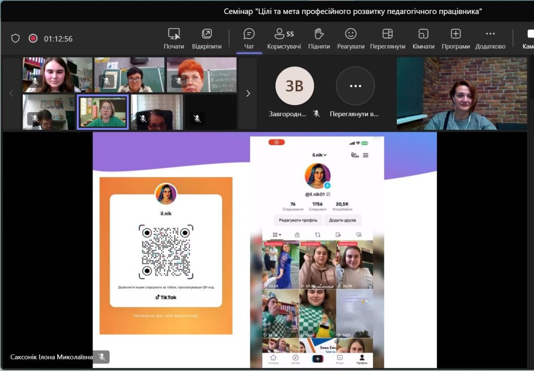534x371 pixels.
Task: Open Реагувати reactions menu
Action: tap(350, 39)
